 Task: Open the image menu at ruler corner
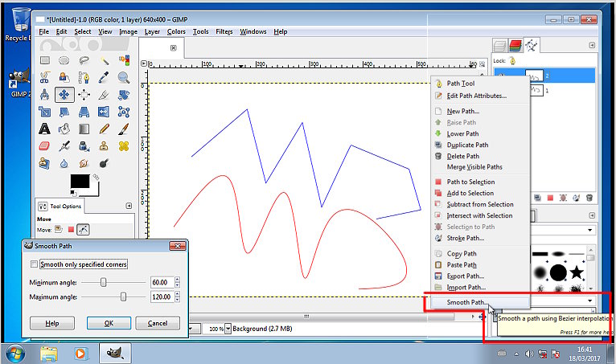click(x=144, y=63)
